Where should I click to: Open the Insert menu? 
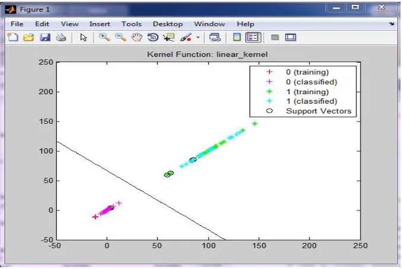(x=100, y=24)
